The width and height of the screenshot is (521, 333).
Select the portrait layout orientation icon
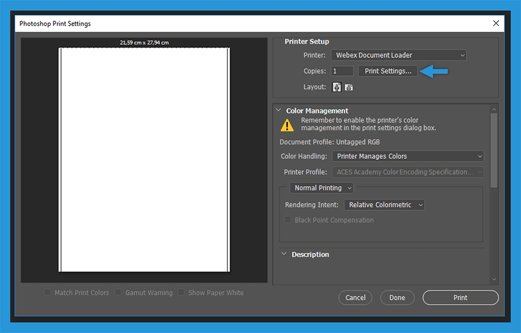[336, 87]
